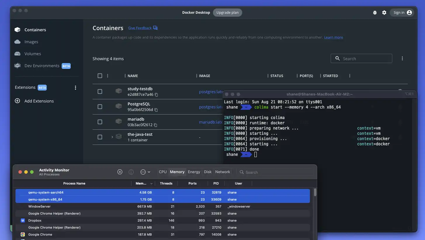Viewport: 425px width, 240px height.
Task: Sort by User column header
Action: pyautogui.click(x=238, y=183)
